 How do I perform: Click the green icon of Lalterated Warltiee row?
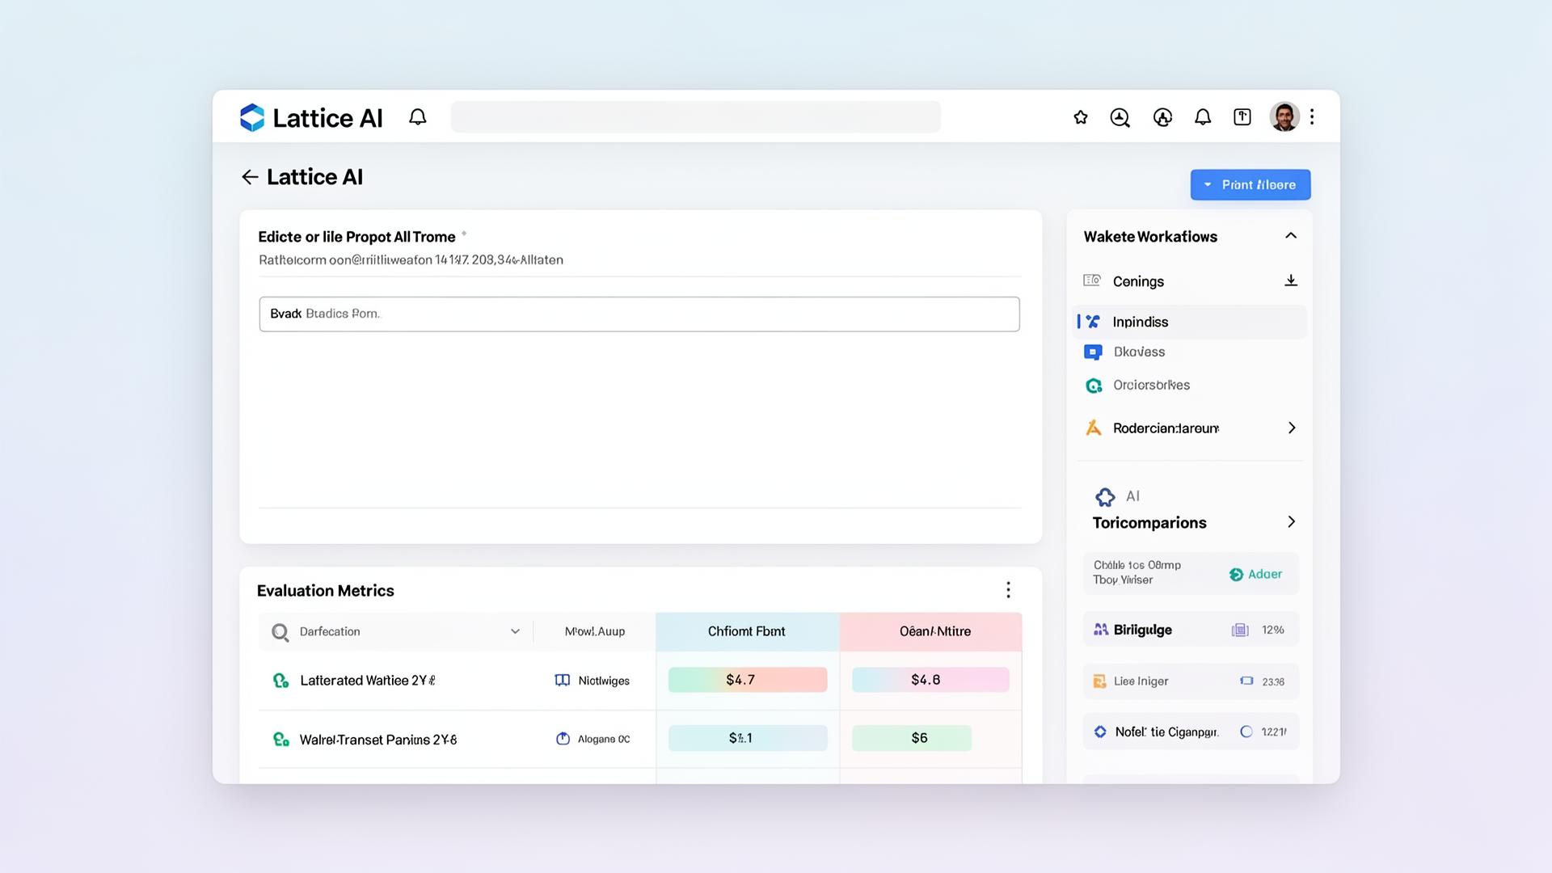click(280, 681)
